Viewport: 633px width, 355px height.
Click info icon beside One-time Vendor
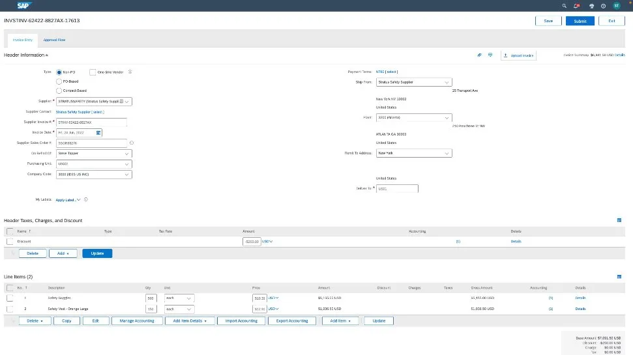131,72
